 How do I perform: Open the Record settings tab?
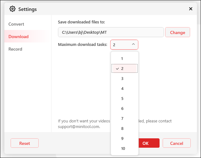pyautogui.click(x=15, y=49)
